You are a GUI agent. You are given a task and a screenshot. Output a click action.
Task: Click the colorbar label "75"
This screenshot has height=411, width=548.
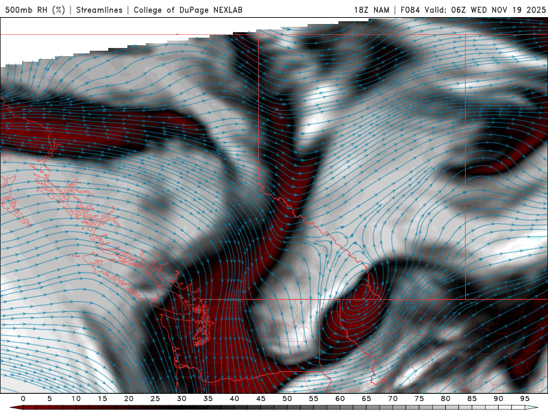419,399
